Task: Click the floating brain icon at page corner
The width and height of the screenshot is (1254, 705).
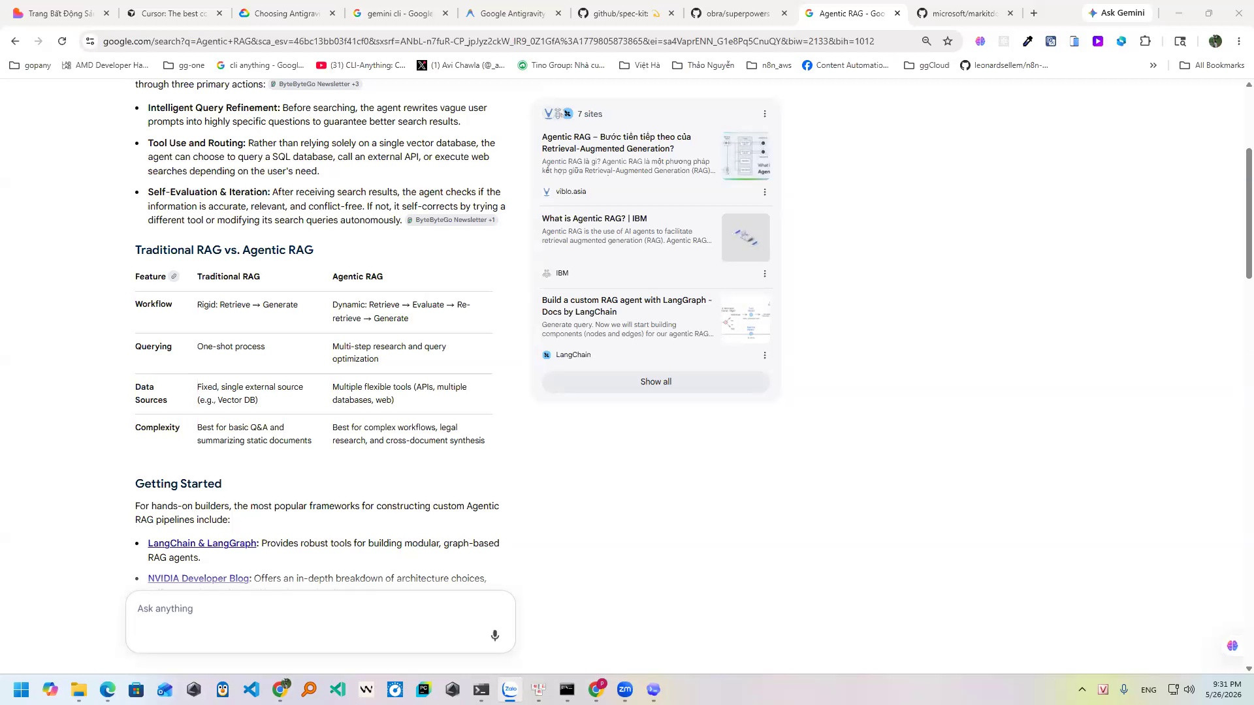Action: click(1232, 646)
